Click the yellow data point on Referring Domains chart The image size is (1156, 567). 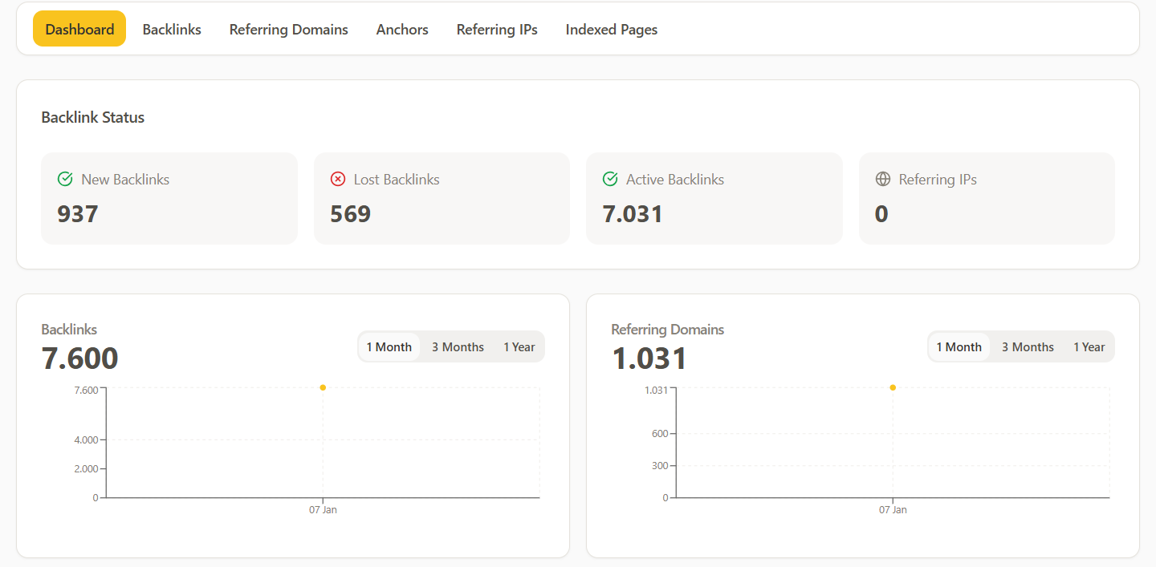893,387
